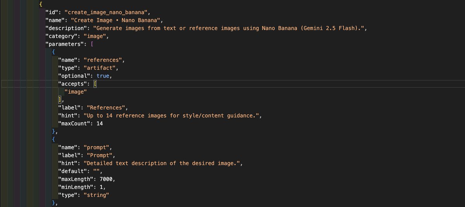465x207 pixels.
Task: Click the highlighted opening bracket after "accepts"
Action: [95, 84]
